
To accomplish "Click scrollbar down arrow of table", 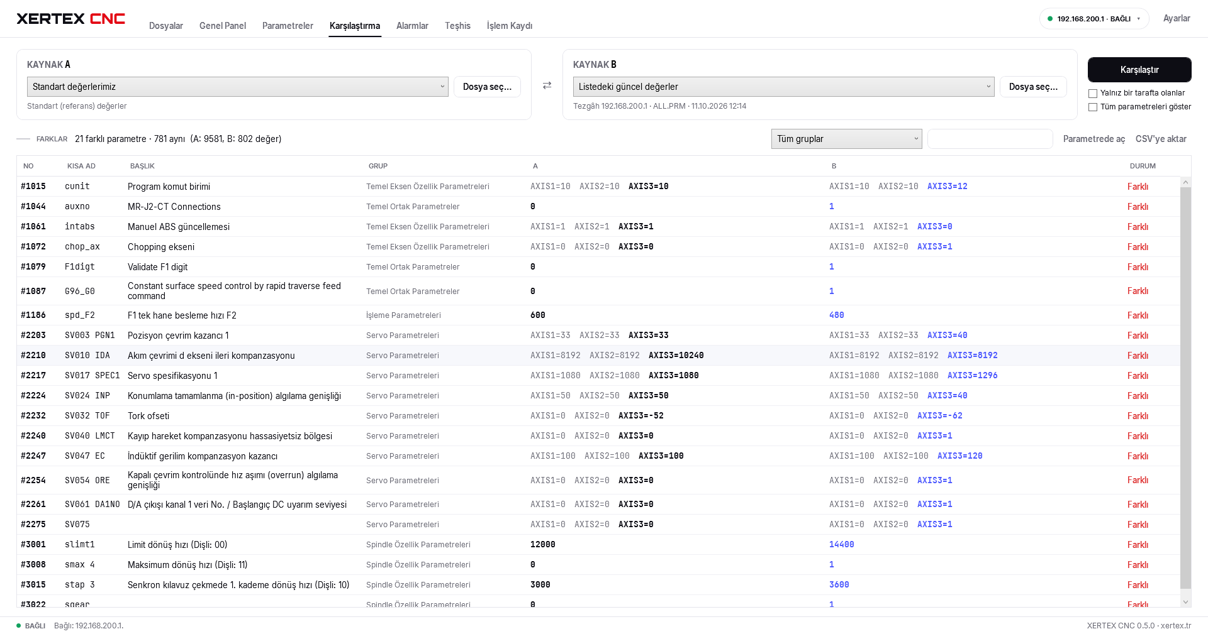I will click(x=1185, y=602).
